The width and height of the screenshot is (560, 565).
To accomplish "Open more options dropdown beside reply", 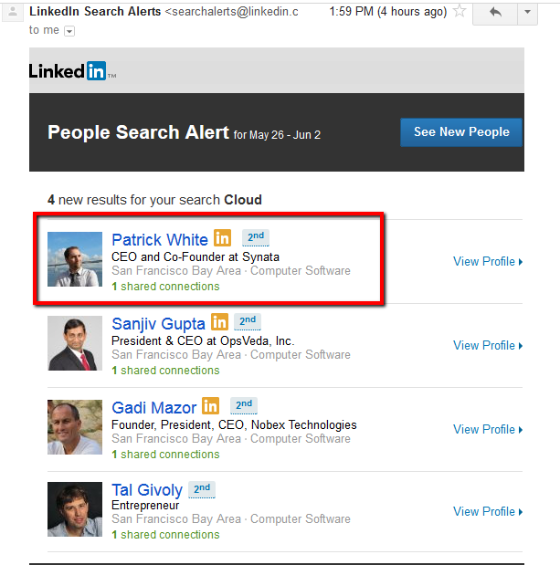I will pyautogui.click(x=527, y=13).
